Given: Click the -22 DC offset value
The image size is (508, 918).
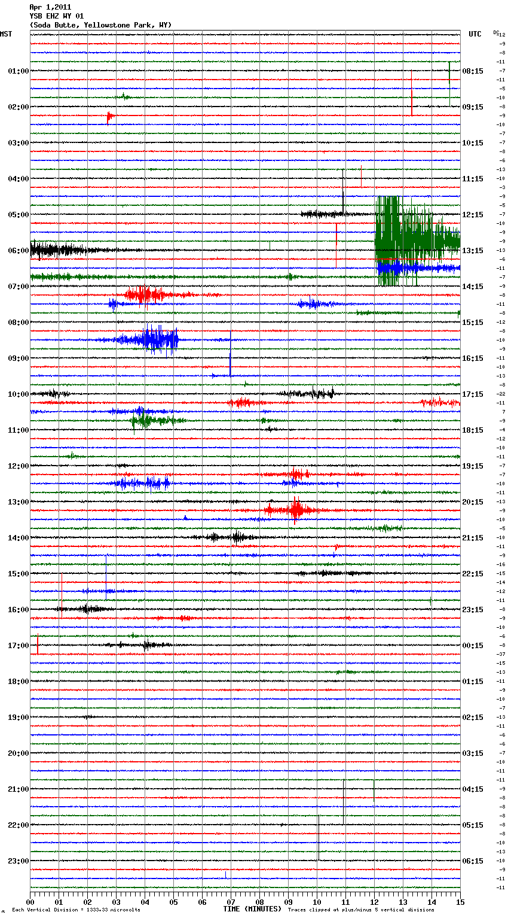Looking at the screenshot, I should [501, 394].
